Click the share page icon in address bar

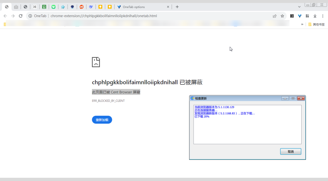click(x=275, y=16)
